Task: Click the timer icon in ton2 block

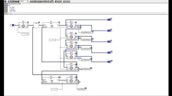Action: pos(71,37)
